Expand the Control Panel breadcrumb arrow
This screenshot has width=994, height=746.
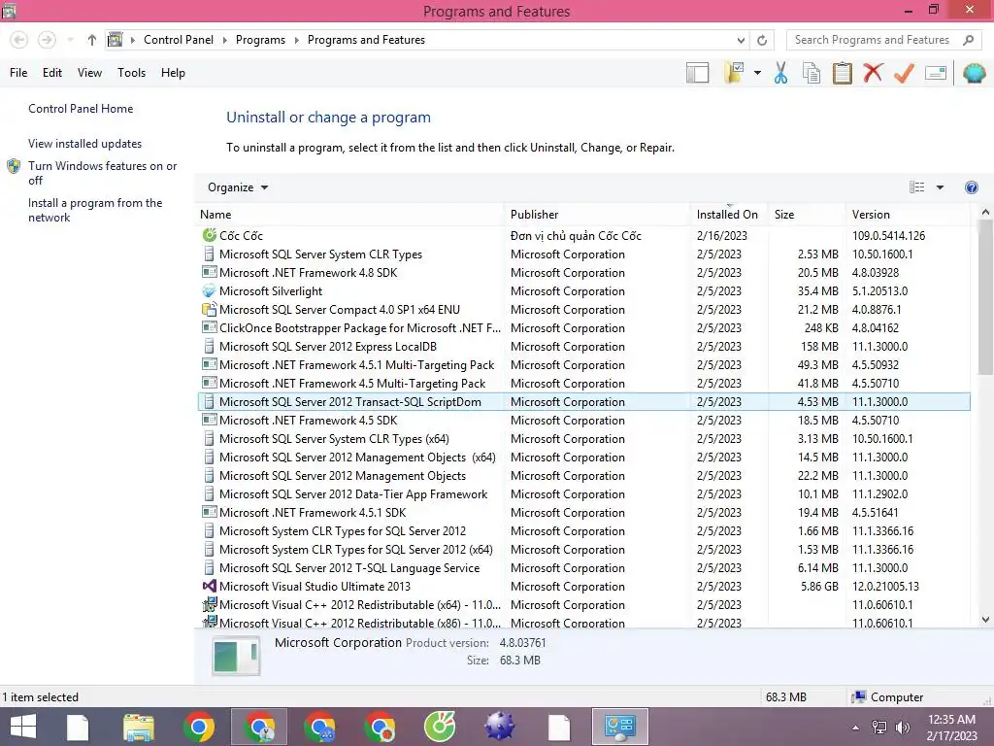(x=224, y=40)
